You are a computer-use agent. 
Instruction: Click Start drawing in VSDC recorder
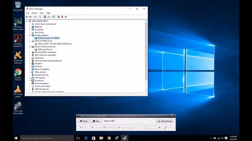pyautogui.click(x=165, y=121)
